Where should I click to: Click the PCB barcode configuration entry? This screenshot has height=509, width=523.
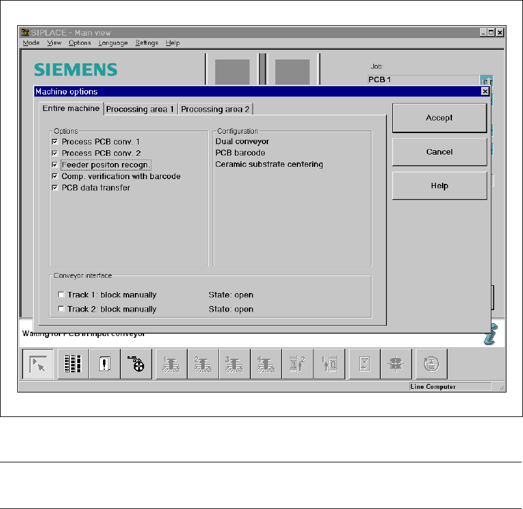[x=240, y=153]
